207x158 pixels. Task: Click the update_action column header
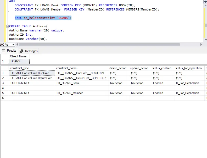tap(140, 68)
